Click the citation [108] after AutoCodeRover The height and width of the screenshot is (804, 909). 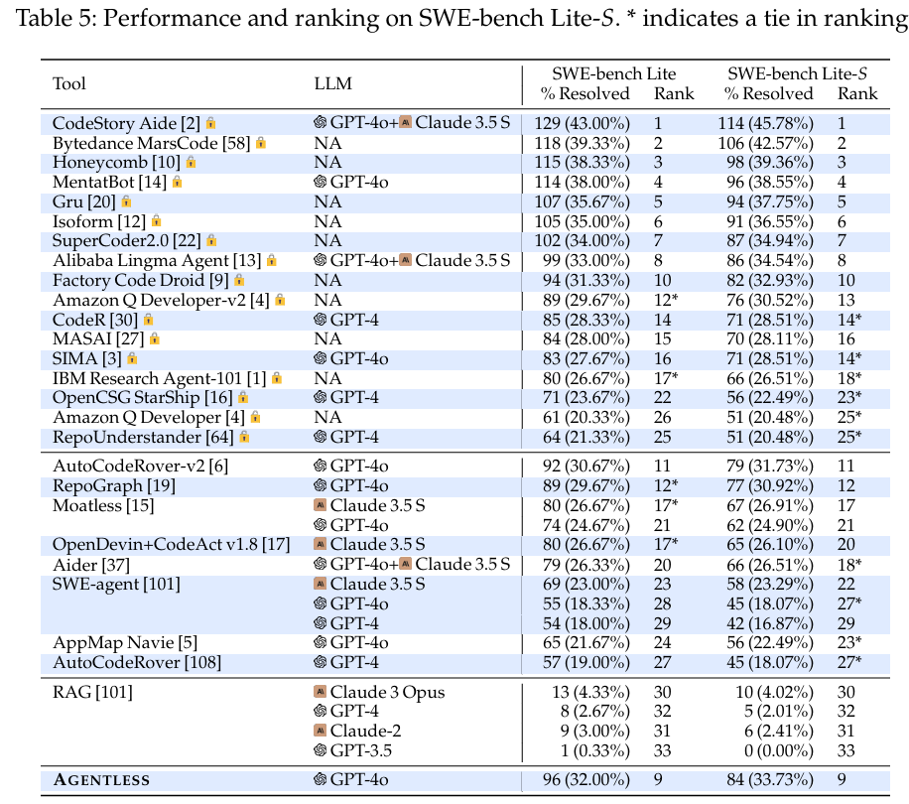(202, 662)
